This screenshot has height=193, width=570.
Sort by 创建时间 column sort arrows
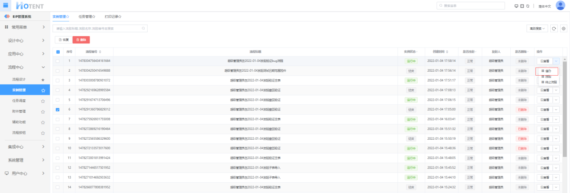click(x=446, y=52)
